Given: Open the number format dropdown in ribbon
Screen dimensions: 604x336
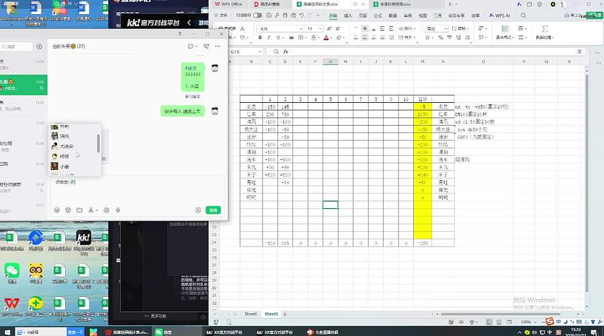Looking at the screenshot, I should click(445, 29).
